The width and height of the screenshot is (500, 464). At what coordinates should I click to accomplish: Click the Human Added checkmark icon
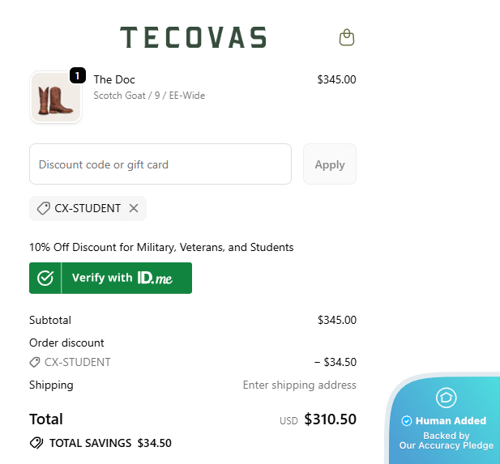point(407,420)
